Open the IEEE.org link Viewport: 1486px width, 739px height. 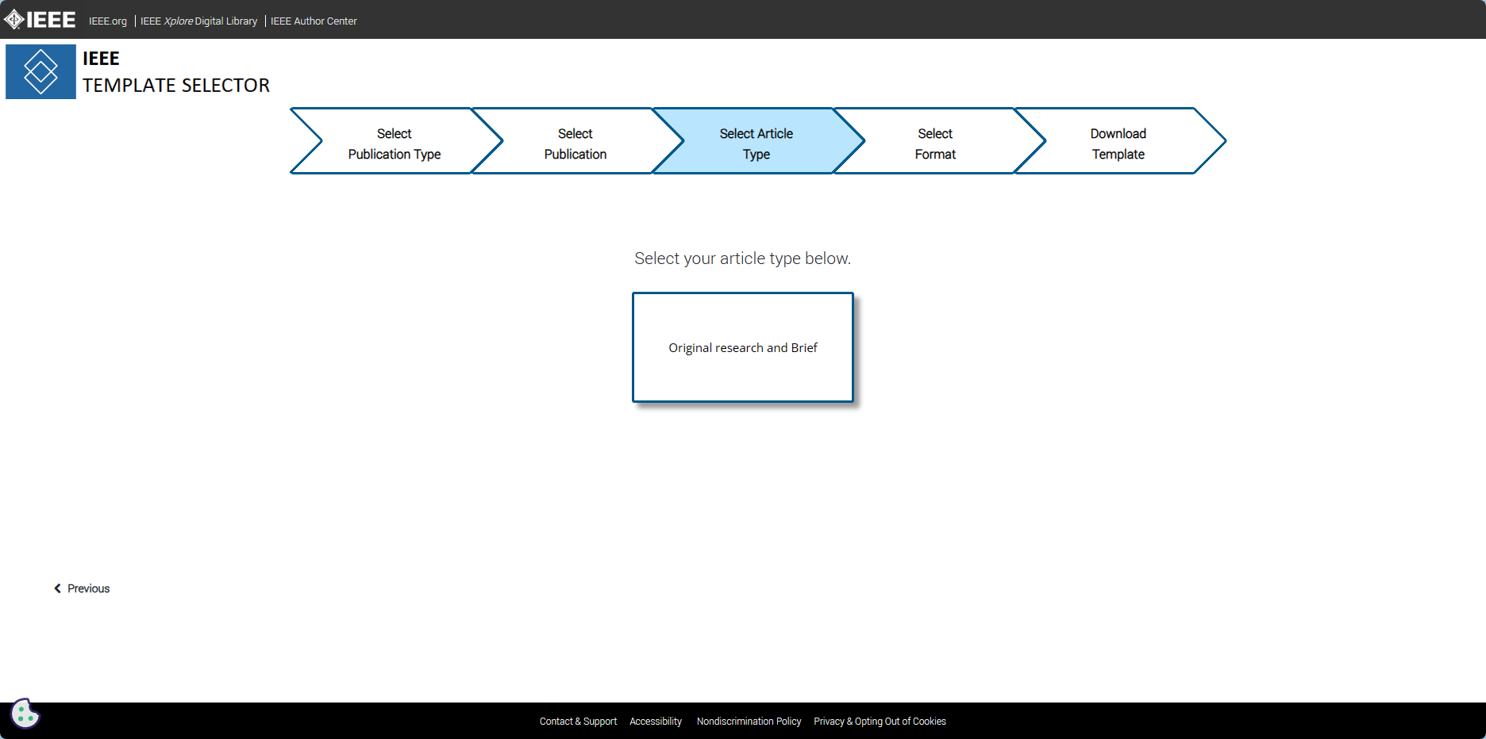[x=108, y=21]
